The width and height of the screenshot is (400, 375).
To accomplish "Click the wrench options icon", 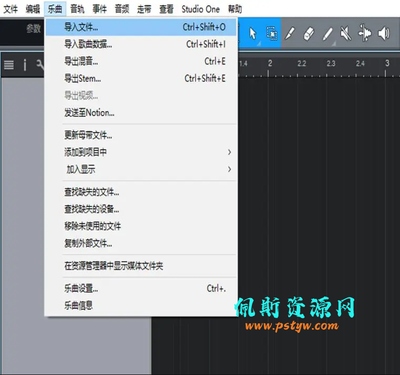I will point(40,65).
